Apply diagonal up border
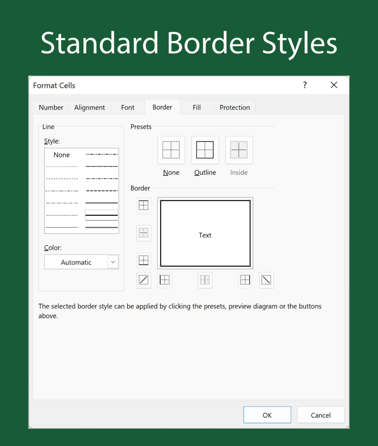Screen dimensions: 378x446 click(x=144, y=280)
